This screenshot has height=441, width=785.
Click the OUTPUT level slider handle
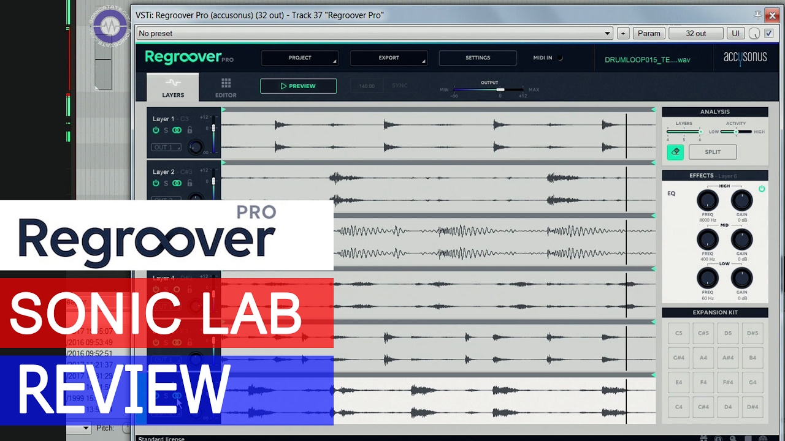pos(500,89)
